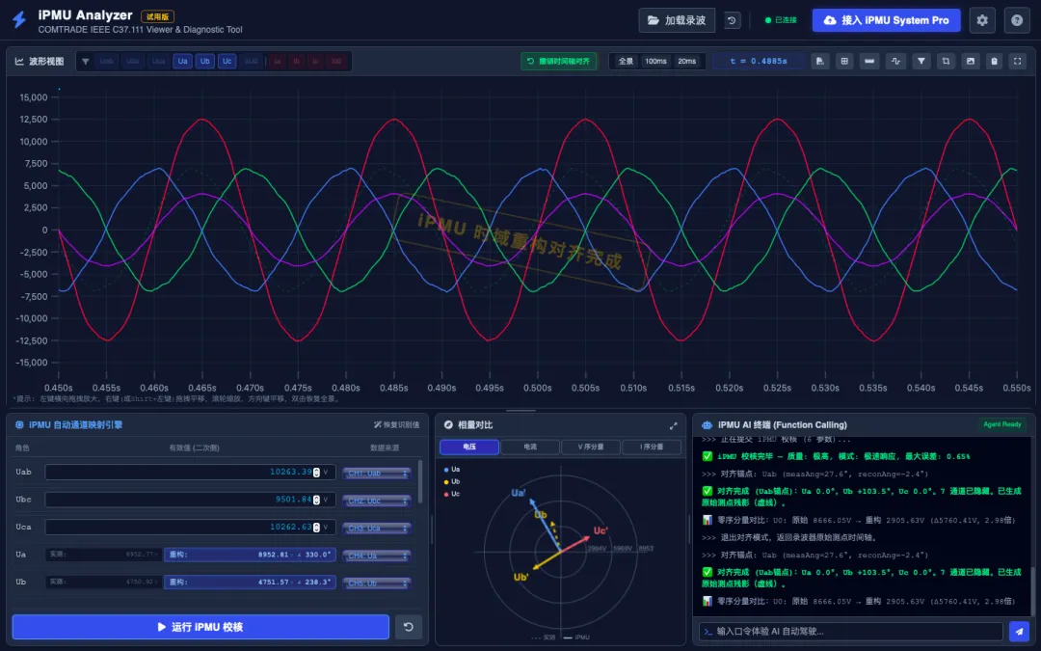The width and height of the screenshot is (1041, 651).
Task: Click the Ua 重构 value field
Action: [250, 555]
